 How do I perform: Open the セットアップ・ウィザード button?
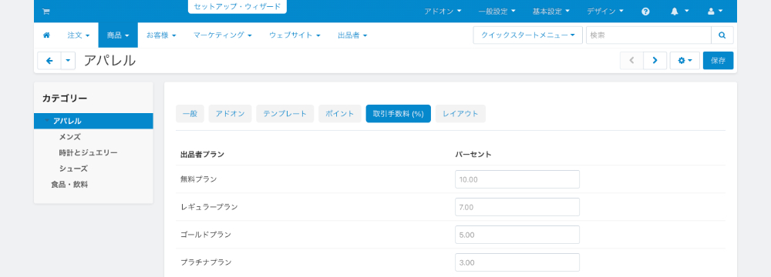click(237, 7)
